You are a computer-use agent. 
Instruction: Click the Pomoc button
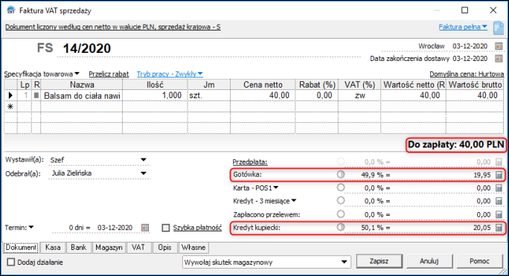[479, 261]
